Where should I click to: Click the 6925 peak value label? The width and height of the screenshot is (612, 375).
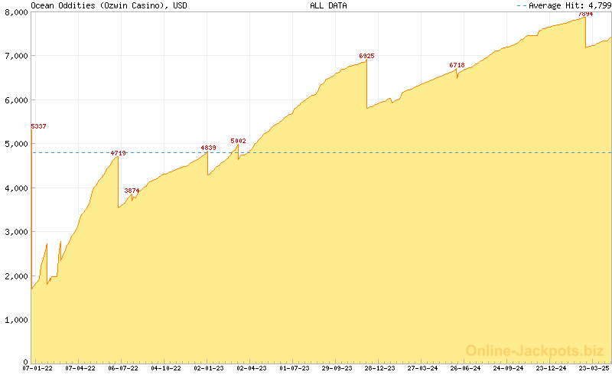[x=366, y=56]
